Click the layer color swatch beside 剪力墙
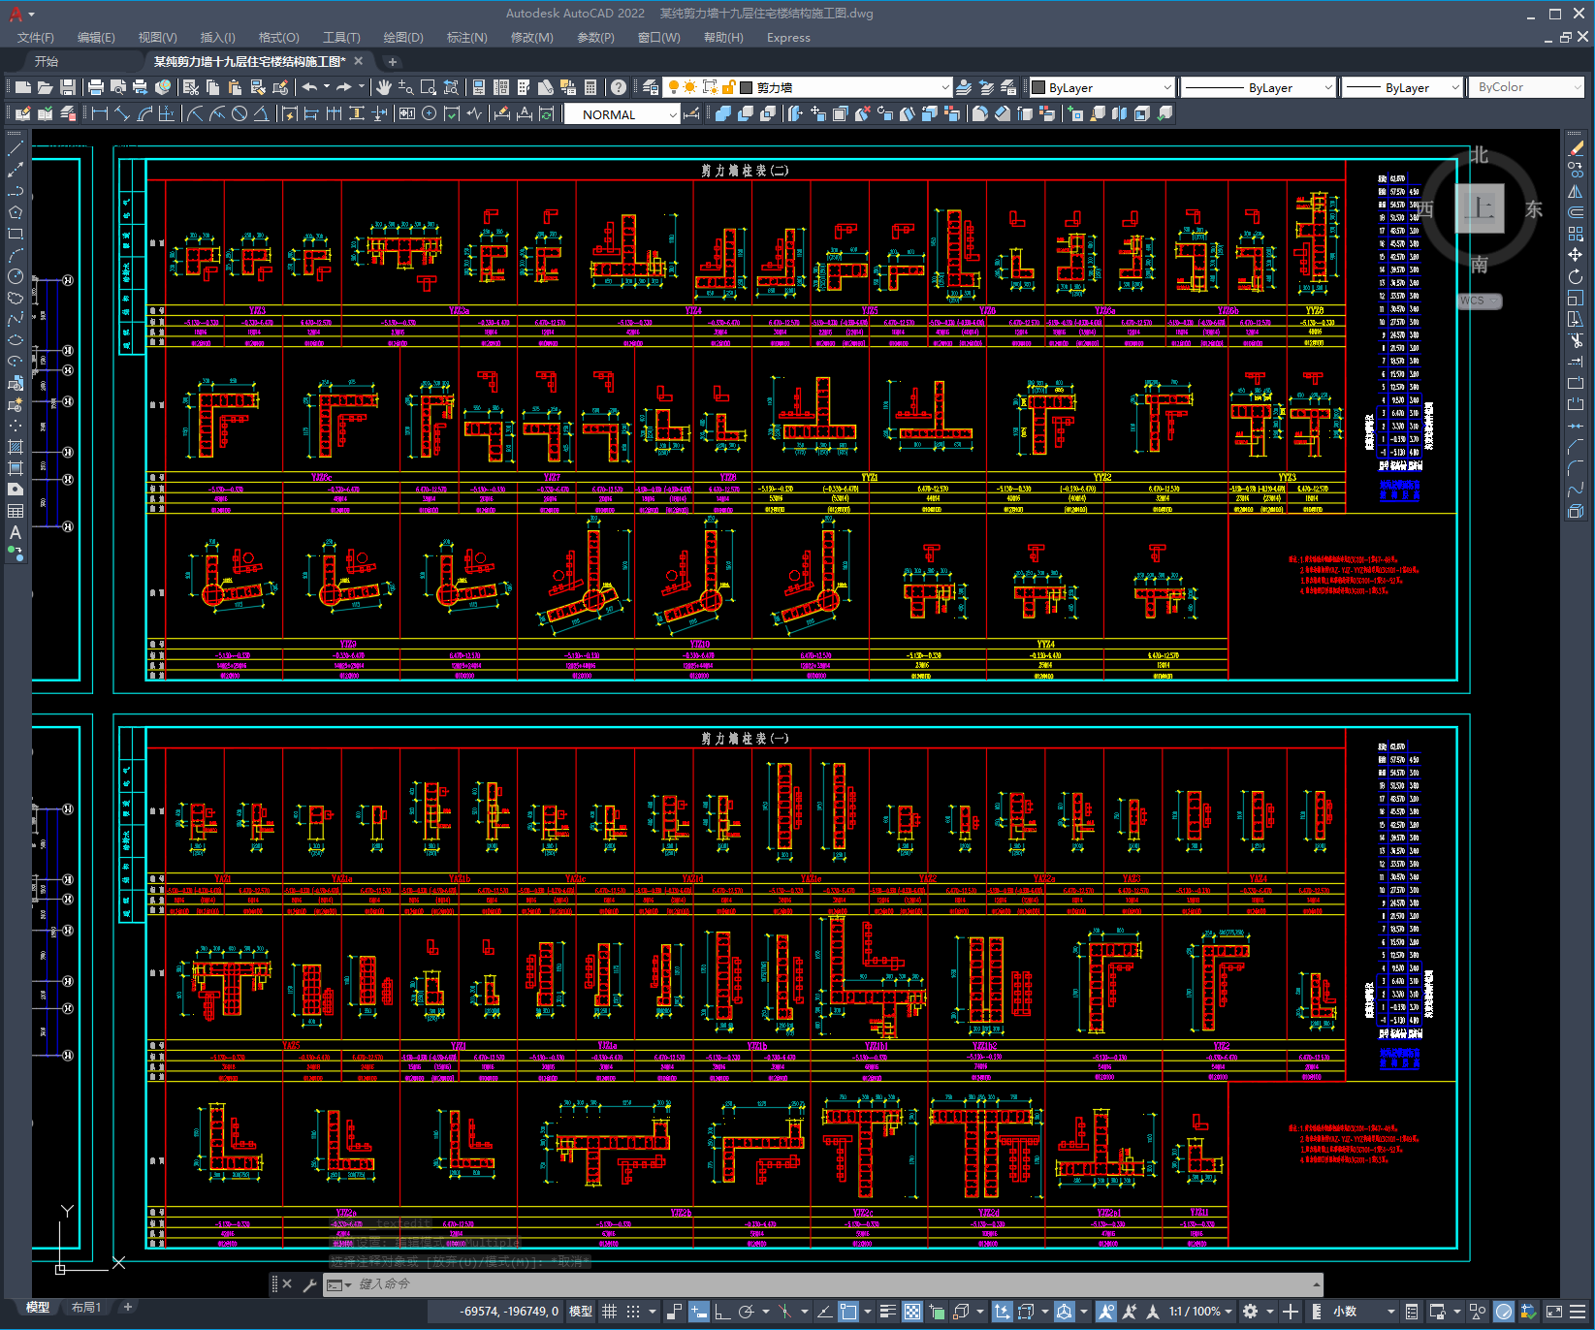The height and width of the screenshot is (1330, 1595). point(746,87)
